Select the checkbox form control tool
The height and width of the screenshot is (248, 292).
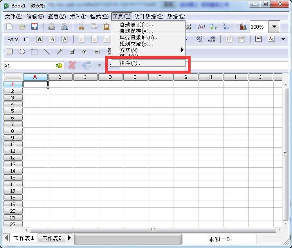pyautogui.click(x=72, y=51)
